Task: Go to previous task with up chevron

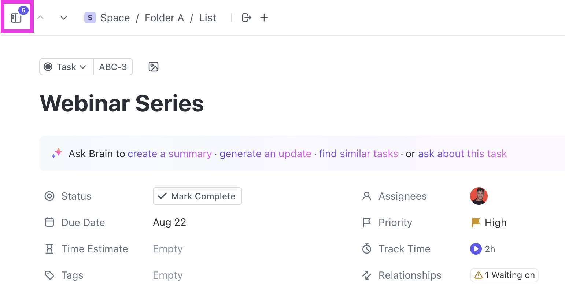Action: pos(41,18)
